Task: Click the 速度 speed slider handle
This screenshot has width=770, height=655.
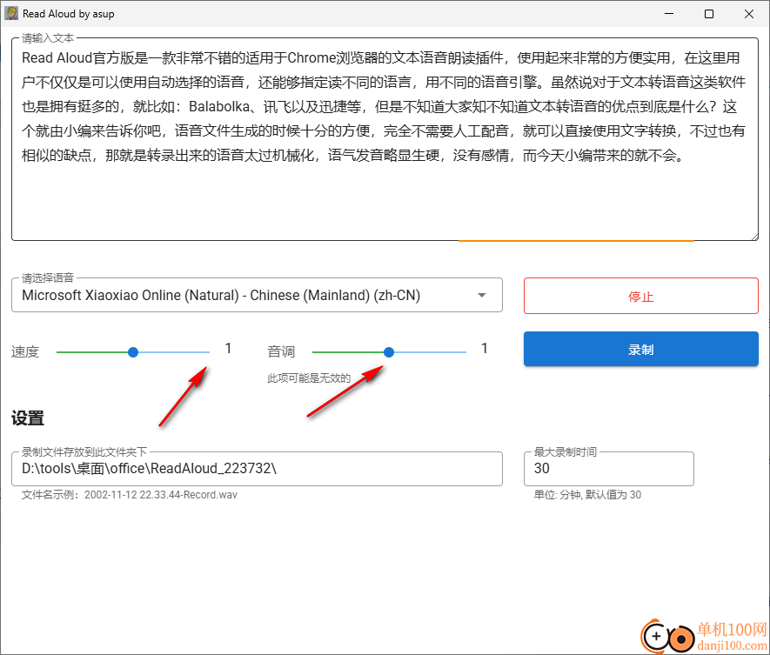Action: 133,352
